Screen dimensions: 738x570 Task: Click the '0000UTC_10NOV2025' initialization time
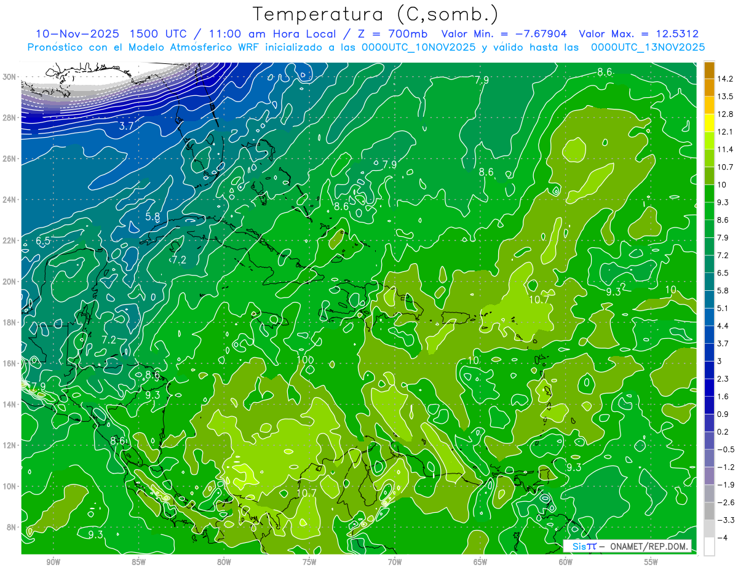[x=419, y=47]
